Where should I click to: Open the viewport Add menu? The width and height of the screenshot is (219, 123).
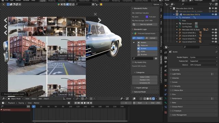point(40,99)
